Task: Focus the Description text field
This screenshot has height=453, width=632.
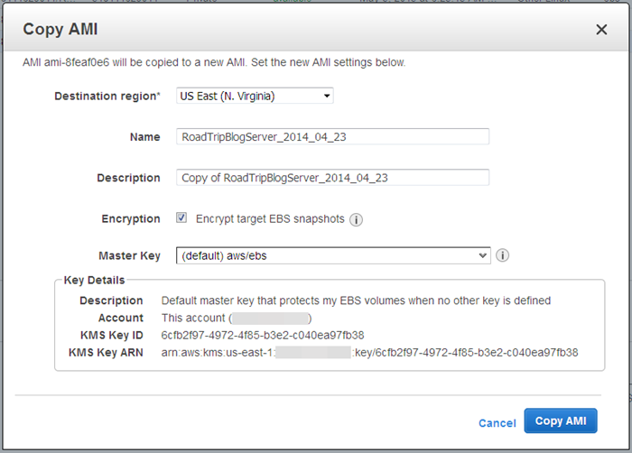Action: click(x=332, y=178)
